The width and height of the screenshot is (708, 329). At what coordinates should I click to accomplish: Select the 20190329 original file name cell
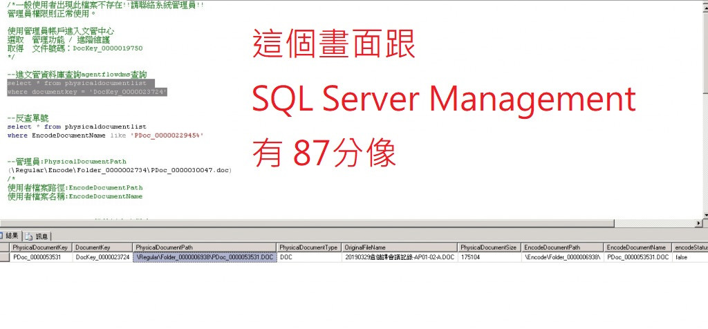[x=400, y=257]
